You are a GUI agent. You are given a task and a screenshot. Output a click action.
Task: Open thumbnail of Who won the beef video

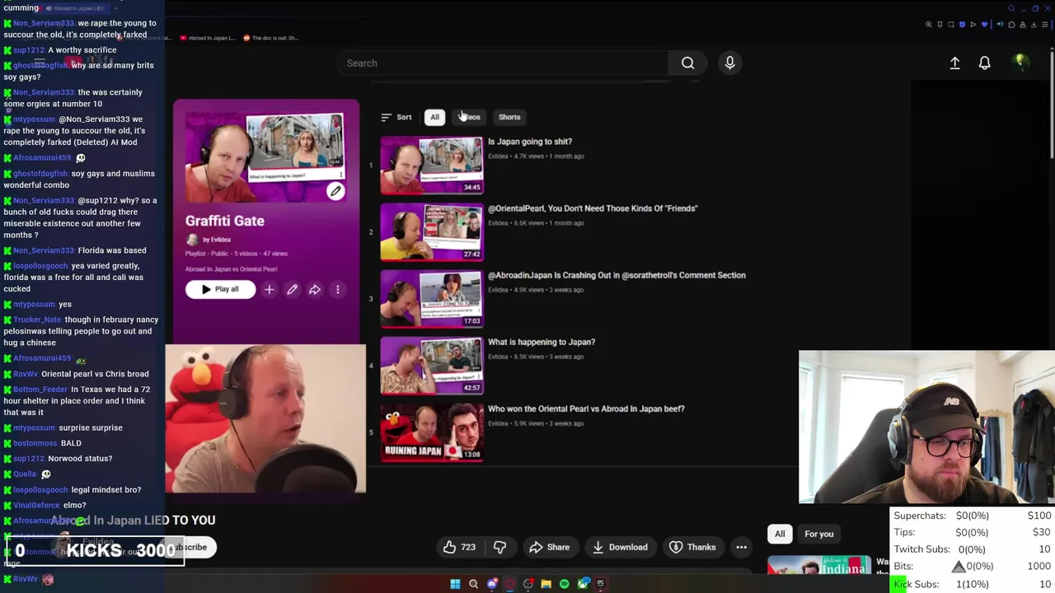[x=431, y=432]
